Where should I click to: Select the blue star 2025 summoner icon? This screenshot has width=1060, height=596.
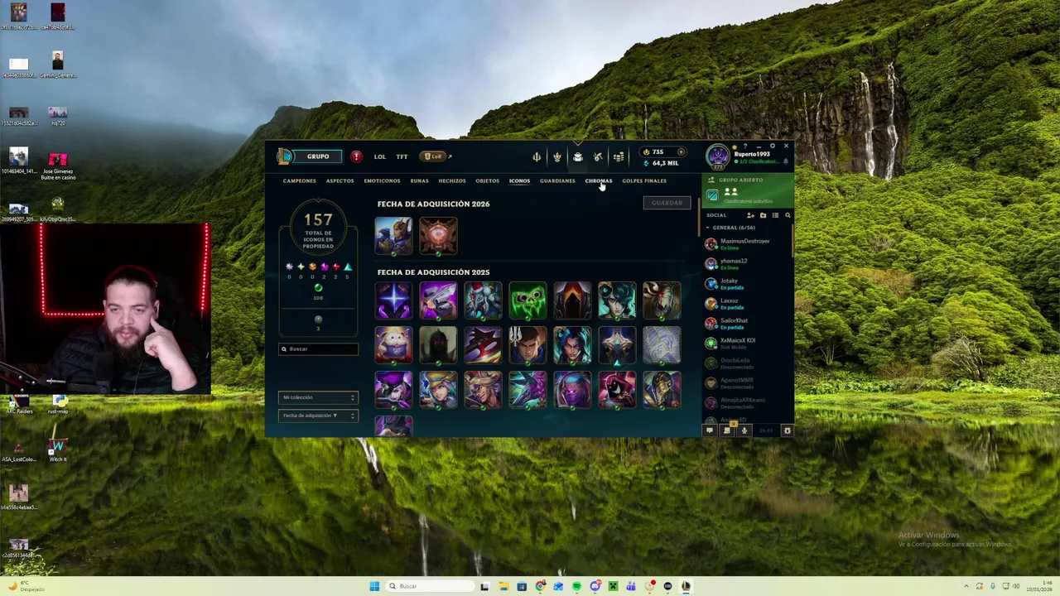click(393, 300)
